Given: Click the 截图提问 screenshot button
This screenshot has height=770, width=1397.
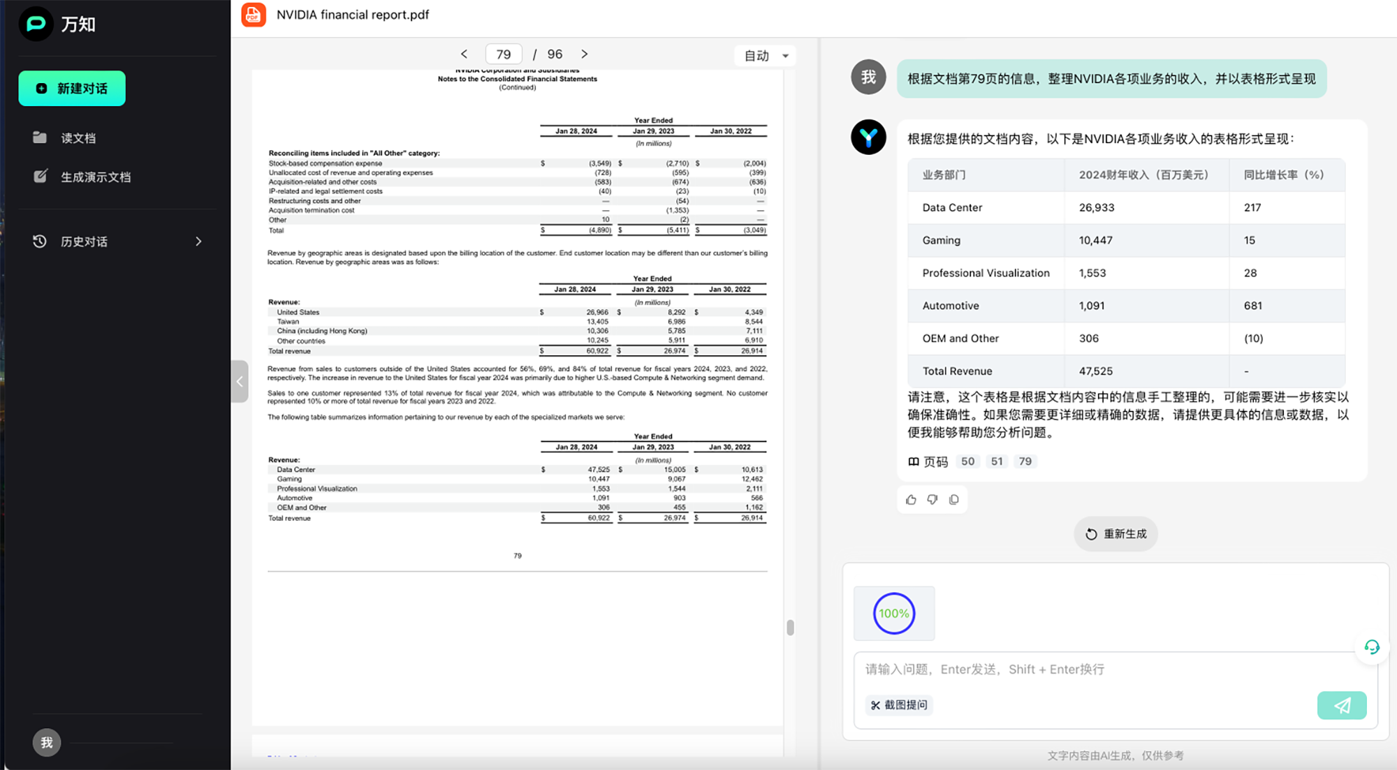Looking at the screenshot, I should [899, 705].
